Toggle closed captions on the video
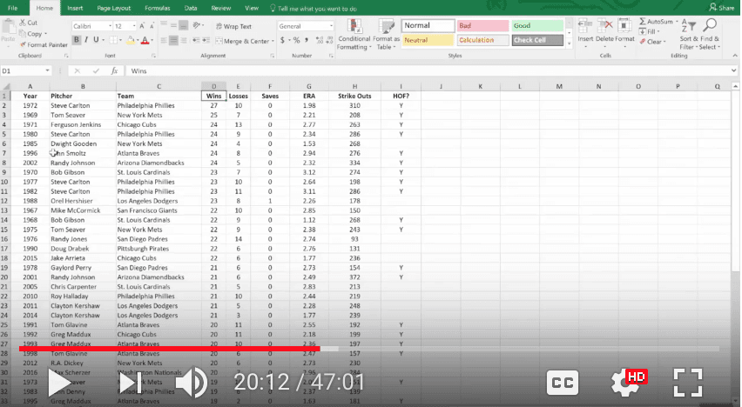The height and width of the screenshot is (407, 742). point(563,382)
